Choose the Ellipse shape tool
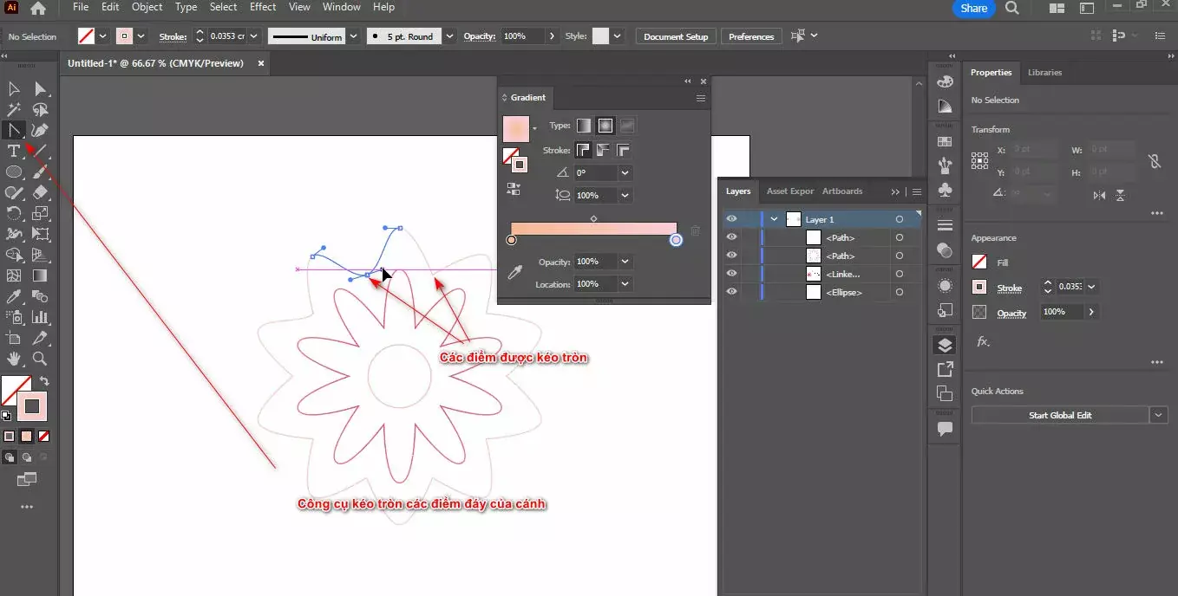 (x=13, y=172)
